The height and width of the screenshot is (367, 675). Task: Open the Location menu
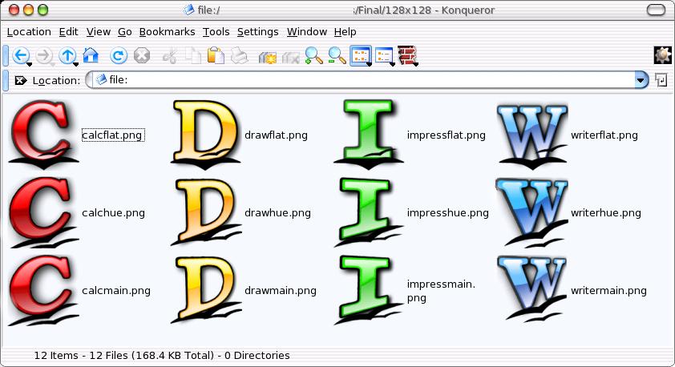tap(29, 32)
